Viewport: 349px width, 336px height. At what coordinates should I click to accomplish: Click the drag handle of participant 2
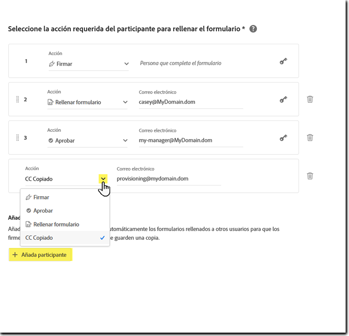coord(17,99)
